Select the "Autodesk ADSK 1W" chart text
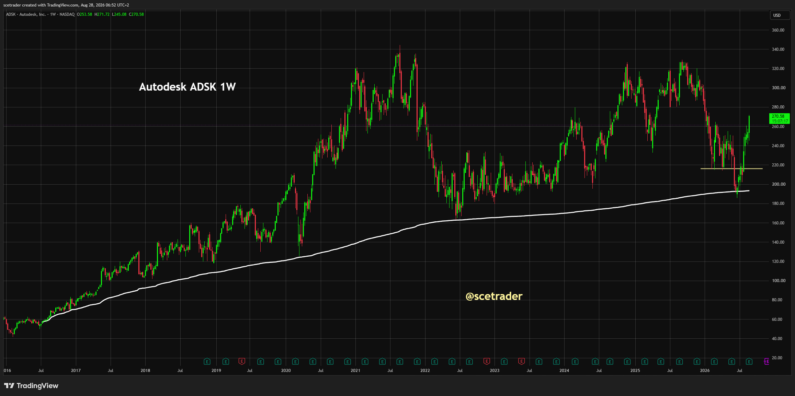 click(x=187, y=87)
